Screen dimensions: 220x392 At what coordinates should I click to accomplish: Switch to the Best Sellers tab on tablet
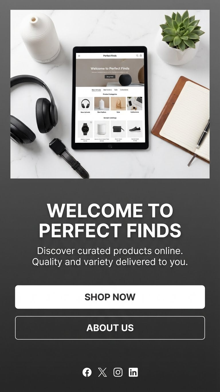pyautogui.click(x=108, y=90)
